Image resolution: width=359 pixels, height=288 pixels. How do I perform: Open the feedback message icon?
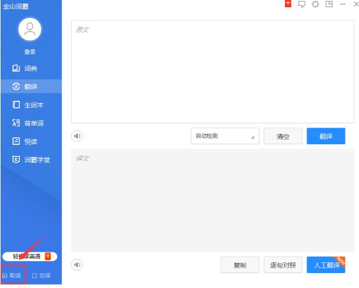coord(302,4)
